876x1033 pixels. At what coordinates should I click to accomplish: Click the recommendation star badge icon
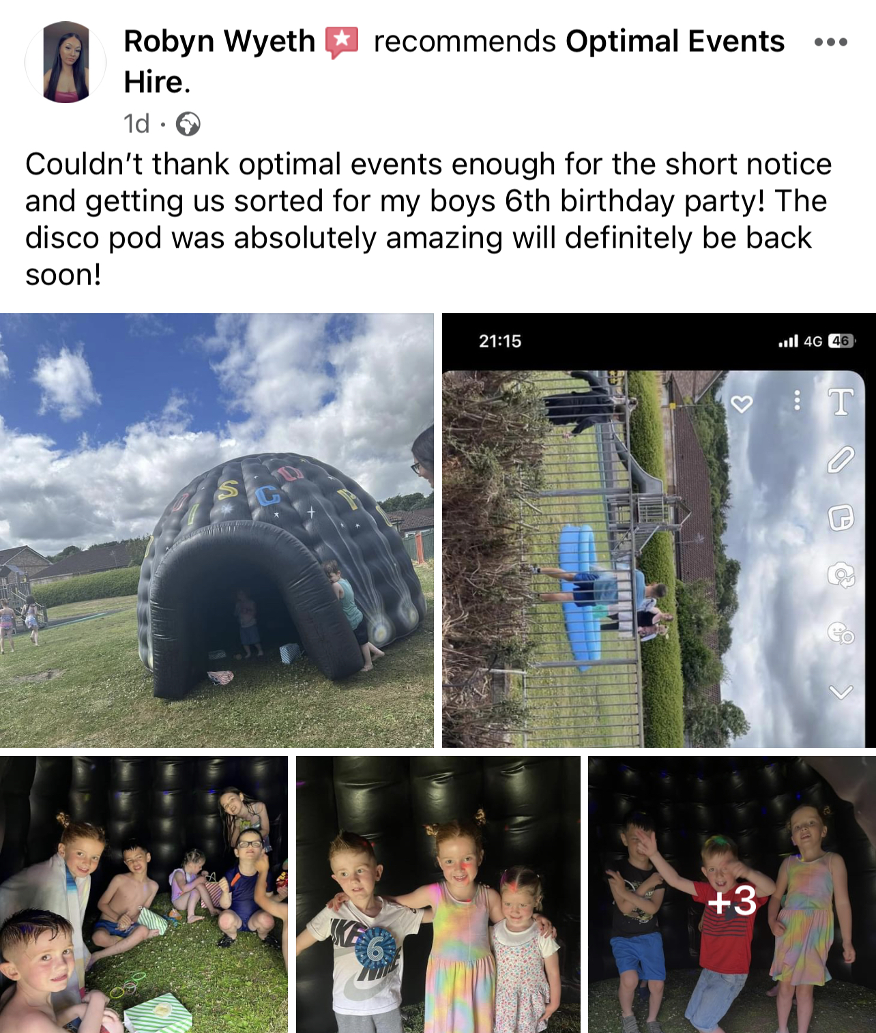342,42
